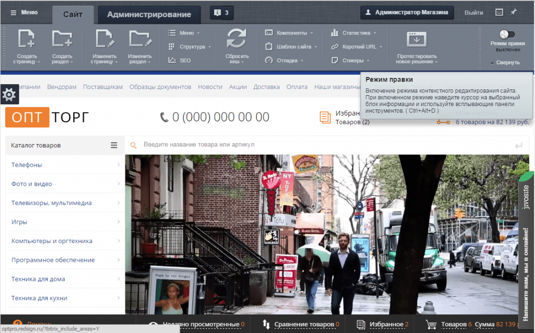Collapse the panel with Свернуть
This screenshot has height=333, width=535.
click(x=505, y=63)
